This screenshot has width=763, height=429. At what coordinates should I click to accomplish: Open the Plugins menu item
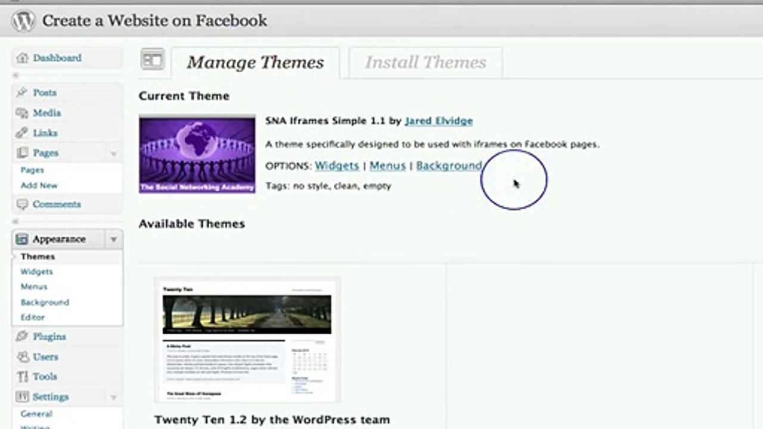[x=49, y=337]
